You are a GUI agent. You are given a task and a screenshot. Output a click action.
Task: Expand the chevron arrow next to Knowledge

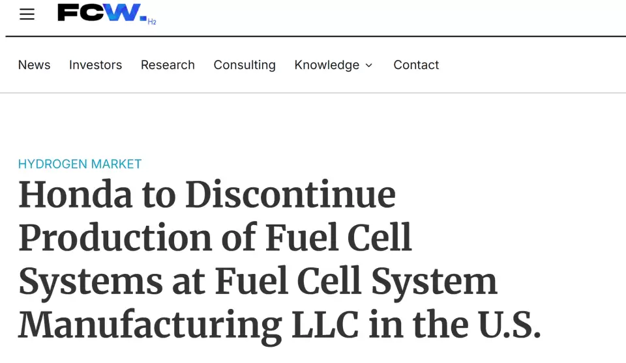pos(369,66)
